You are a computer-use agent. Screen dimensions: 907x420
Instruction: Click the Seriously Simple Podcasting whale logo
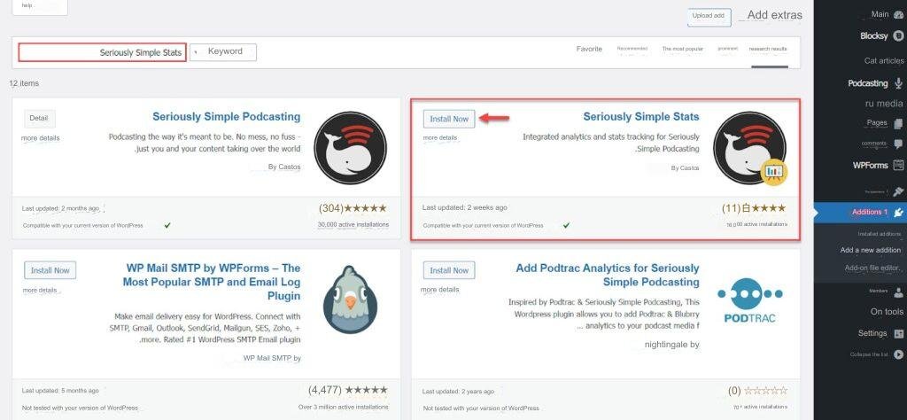pyautogui.click(x=350, y=148)
